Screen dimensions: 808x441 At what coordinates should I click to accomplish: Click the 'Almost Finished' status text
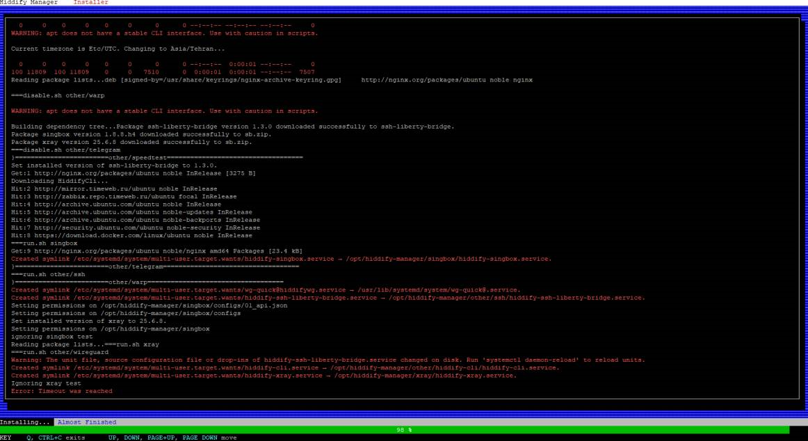click(86, 422)
